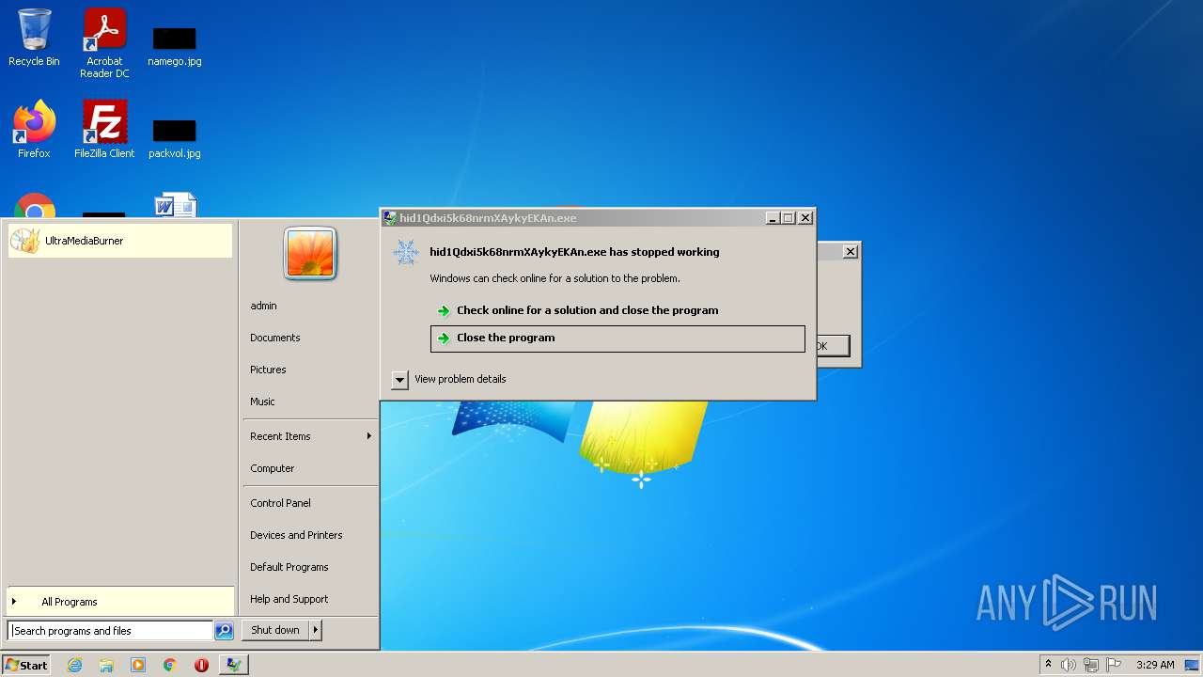Close the background message box with X
The image size is (1203, 677).
point(851,252)
